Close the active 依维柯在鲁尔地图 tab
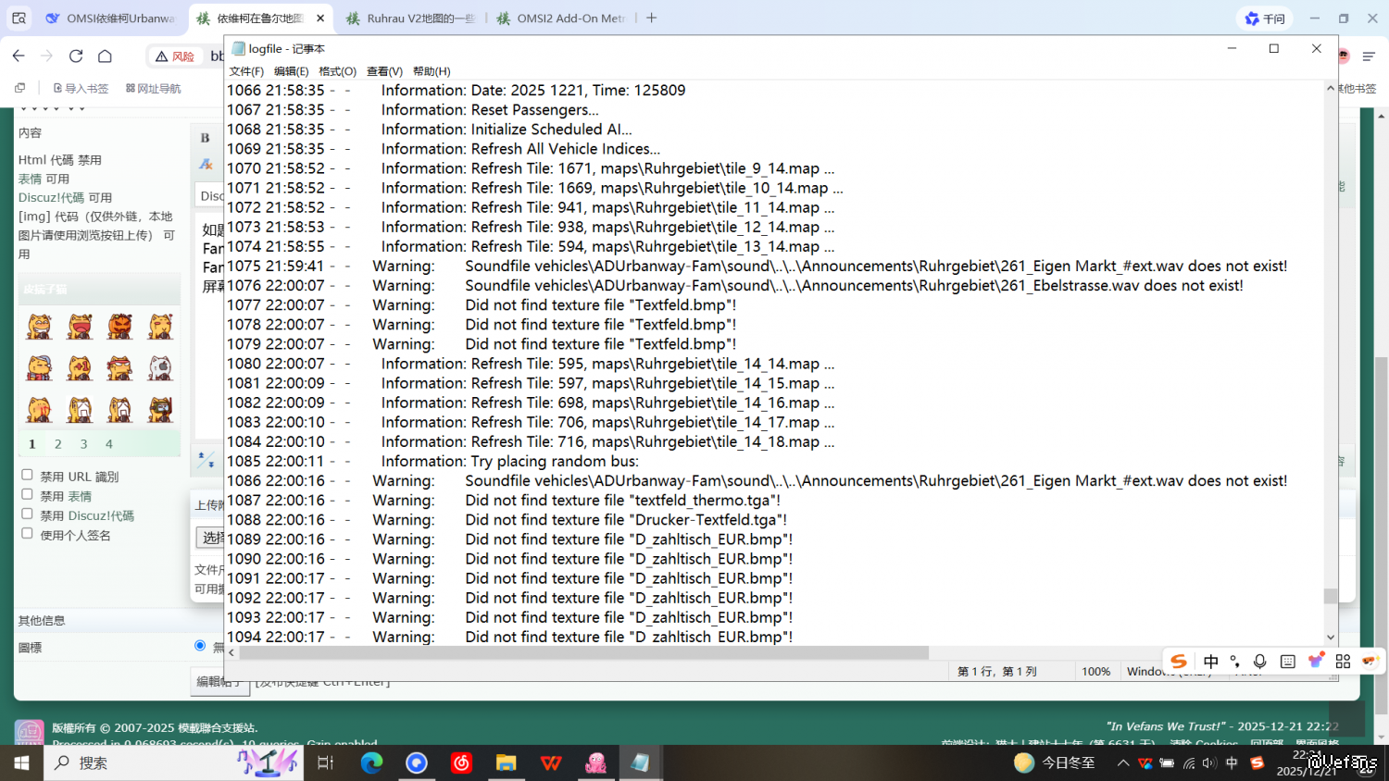 click(319, 19)
